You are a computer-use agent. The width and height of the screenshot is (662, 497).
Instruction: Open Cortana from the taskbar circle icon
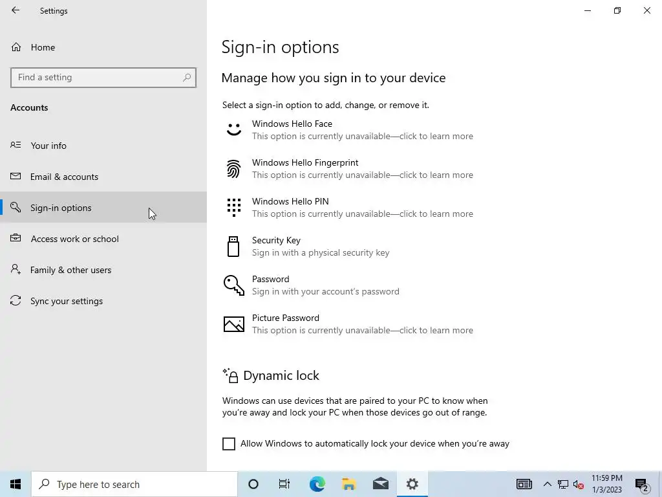coord(253,484)
